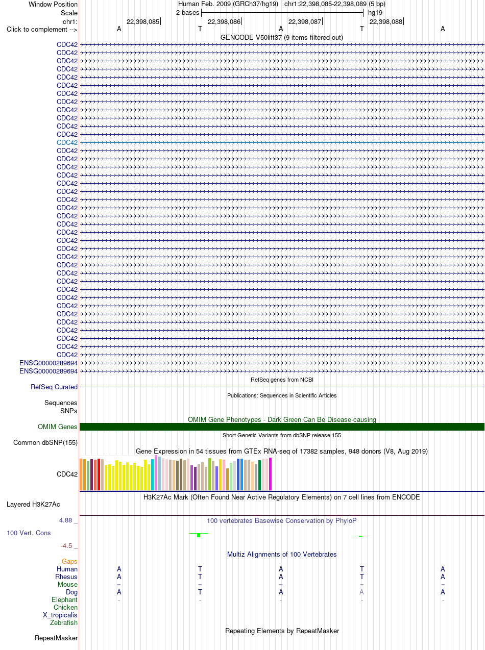Select the Dog alignment row label
The height and width of the screenshot is (650, 485).
72,592
